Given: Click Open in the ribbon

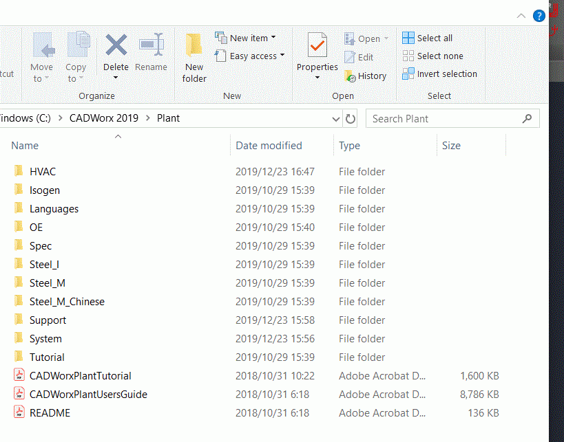Looking at the screenshot, I should tap(366, 38).
